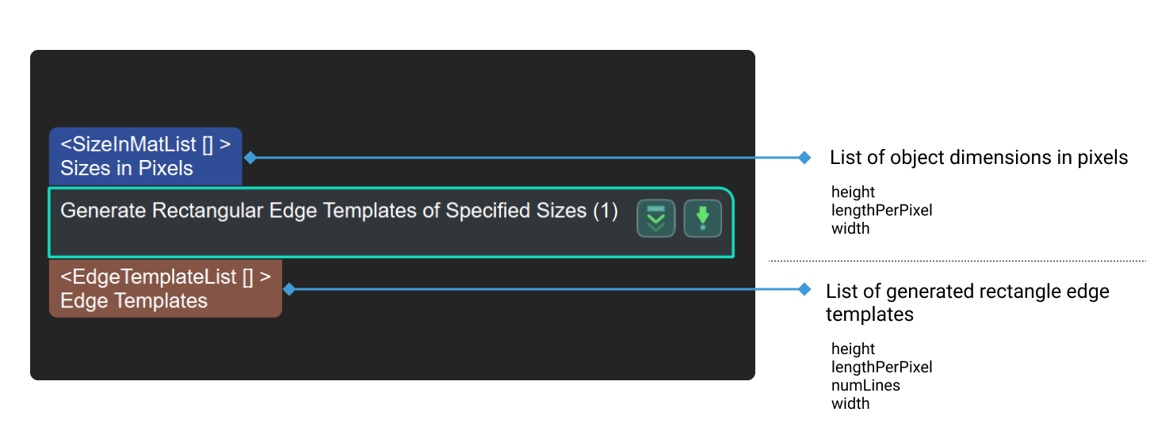Select 'width' under object dimensions list
The width and height of the screenshot is (1169, 431).
click(850, 228)
